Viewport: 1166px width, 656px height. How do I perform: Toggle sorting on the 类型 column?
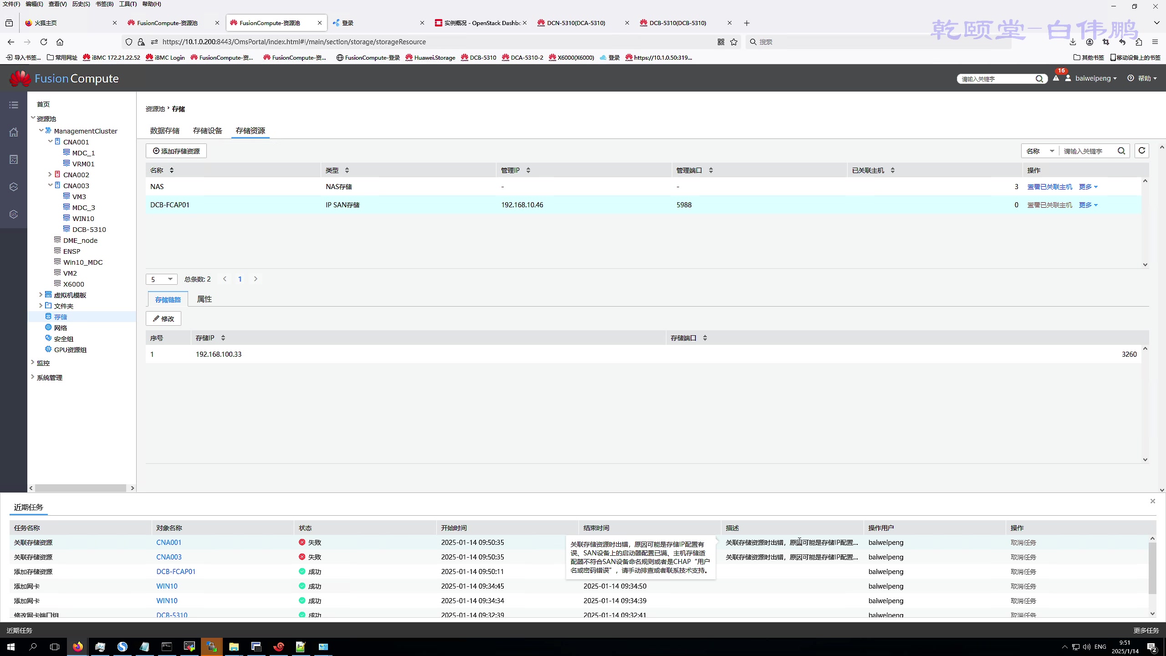pos(347,170)
